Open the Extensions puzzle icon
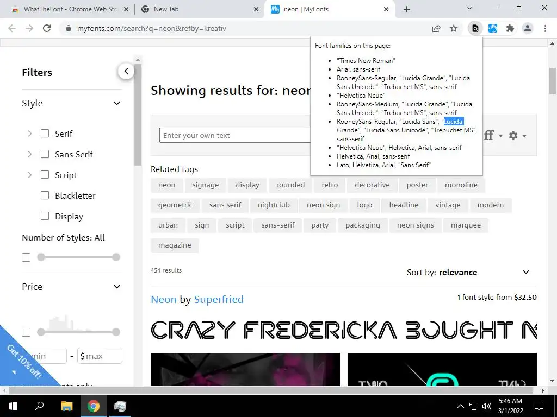Image resolution: width=557 pixels, height=417 pixels. (510, 28)
